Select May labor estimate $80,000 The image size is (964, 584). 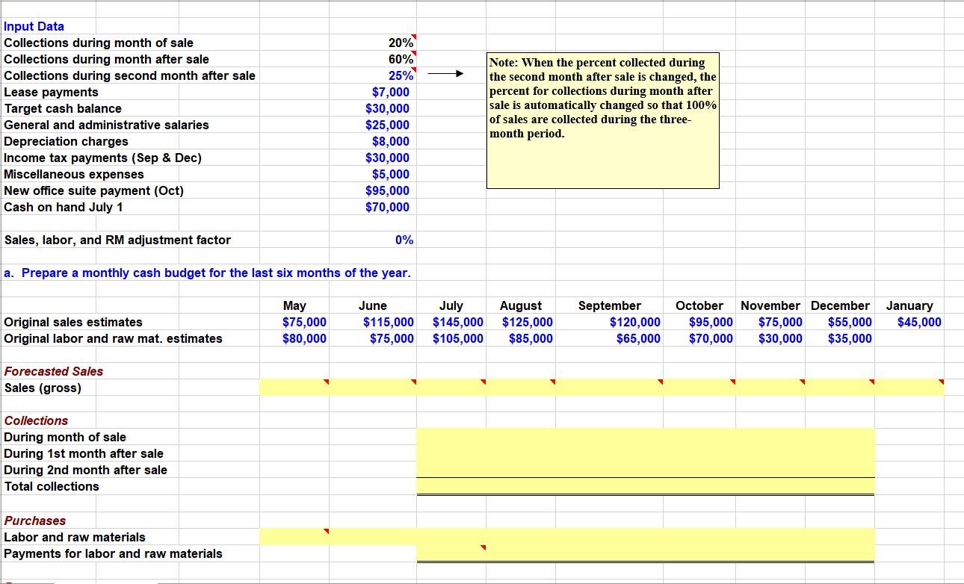pos(304,338)
